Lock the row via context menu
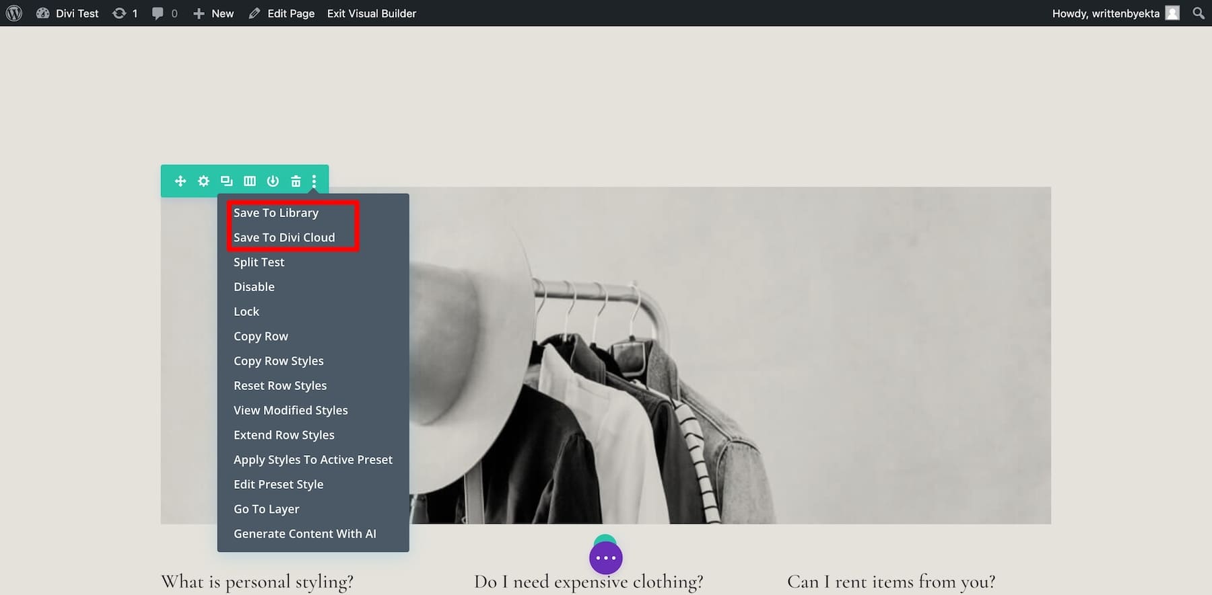1212x595 pixels. [246, 311]
